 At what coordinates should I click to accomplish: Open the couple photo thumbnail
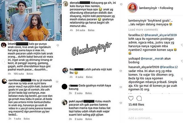(x=31, y=20)
